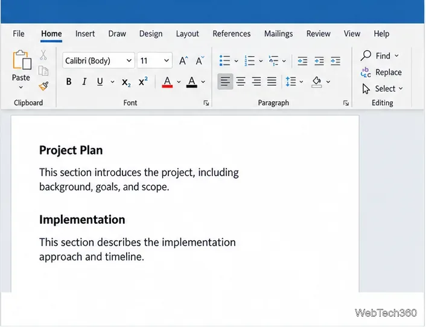Click the first indent icon
The width and height of the screenshot is (426, 327).
tap(302, 61)
